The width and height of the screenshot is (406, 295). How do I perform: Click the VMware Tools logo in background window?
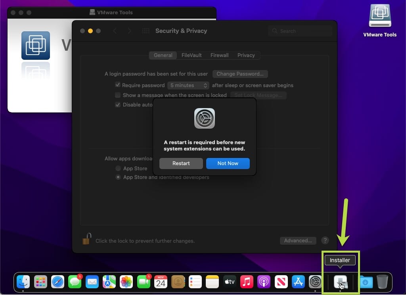click(36, 46)
